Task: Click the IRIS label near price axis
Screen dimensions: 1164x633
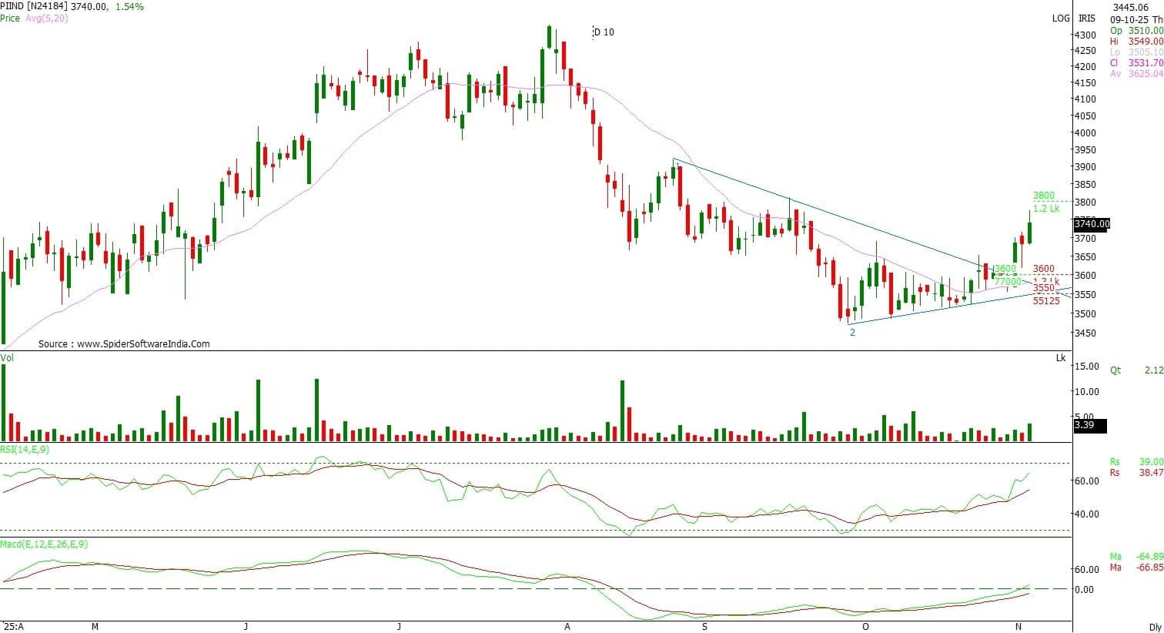Action: [x=1086, y=18]
